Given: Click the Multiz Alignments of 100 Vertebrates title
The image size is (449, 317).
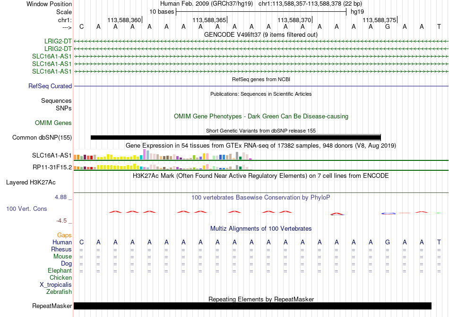Looking at the screenshot, I should (261, 228).
